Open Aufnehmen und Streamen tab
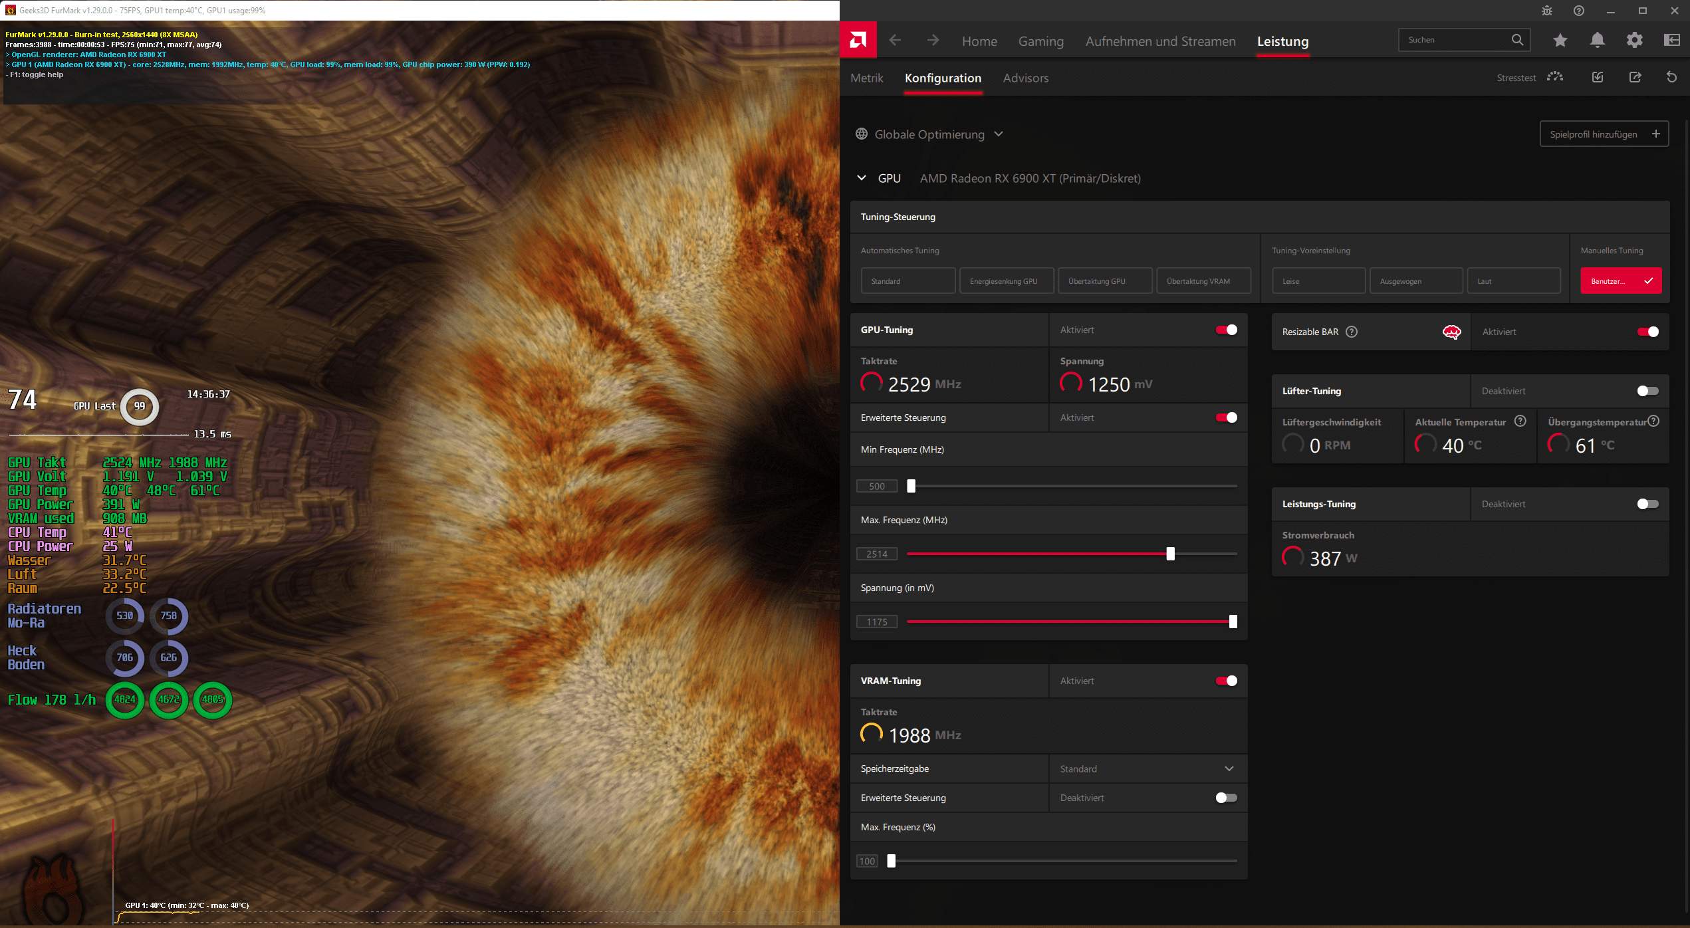The width and height of the screenshot is (1690, 928). point(1160,41)
